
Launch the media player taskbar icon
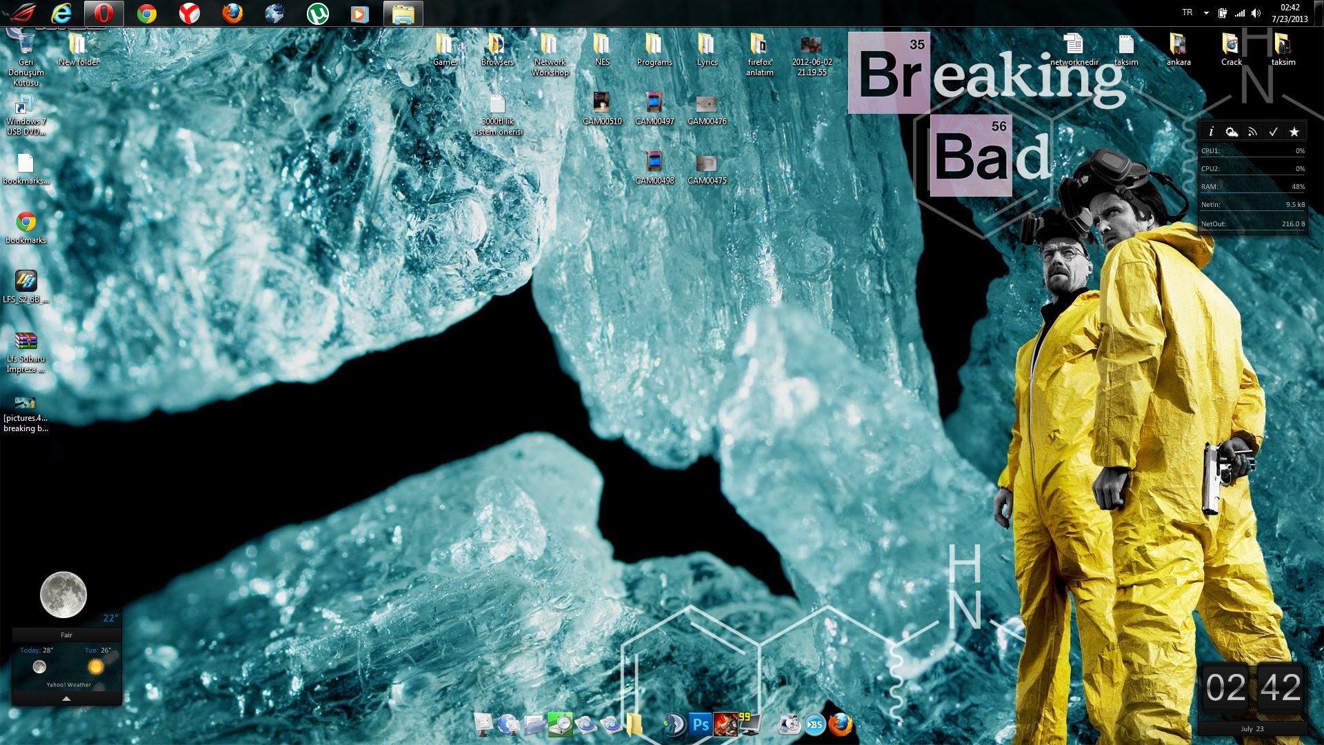point(359,13)
